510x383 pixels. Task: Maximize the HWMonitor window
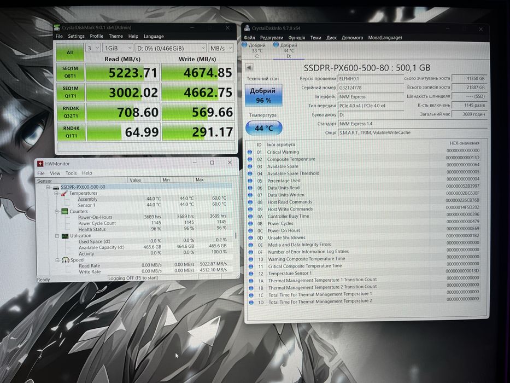click(x=212, y=163)
